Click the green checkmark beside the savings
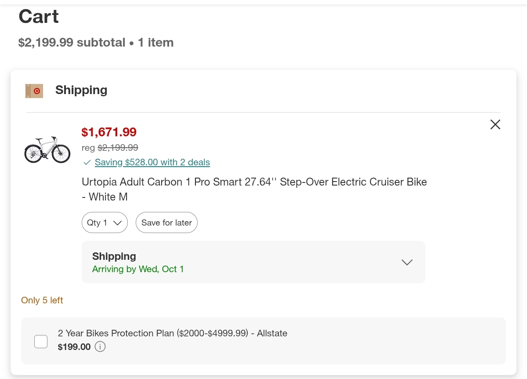 click(87, 162)
